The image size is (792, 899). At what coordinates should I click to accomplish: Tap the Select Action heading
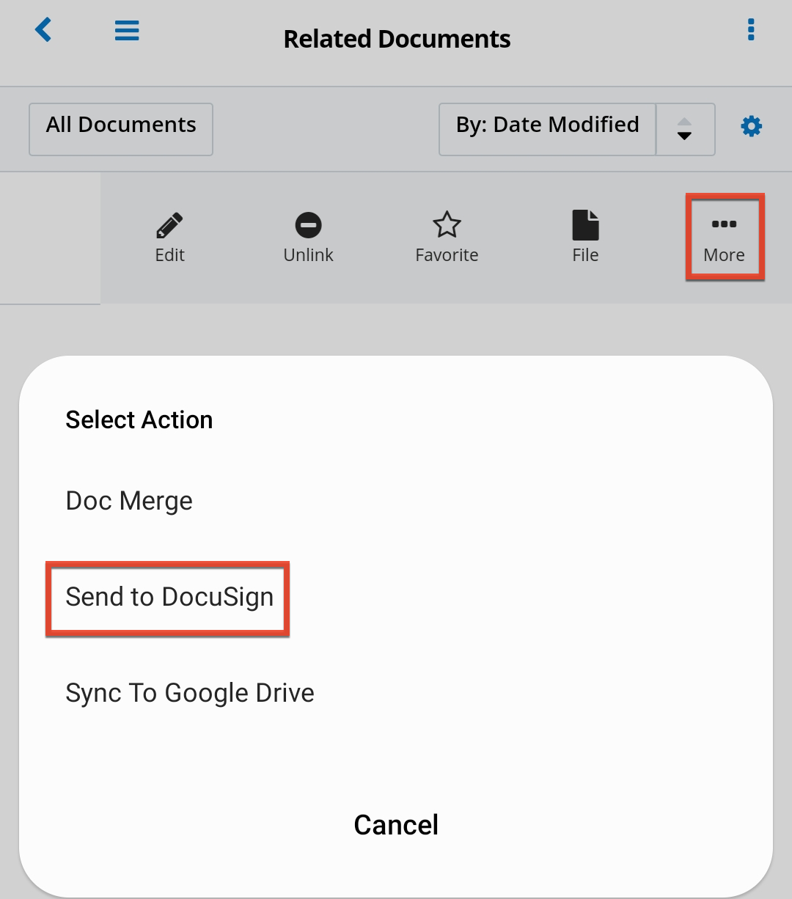139,420
